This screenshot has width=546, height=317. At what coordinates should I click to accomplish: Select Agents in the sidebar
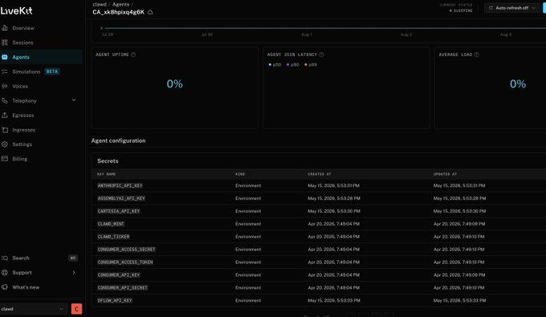tap(41, 57)
